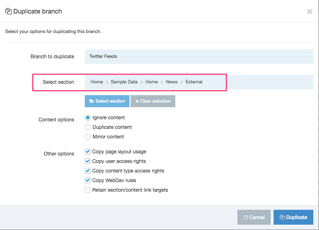319x230 pixels.
Task: Enable Retain section/content link targets
Action: tap(88, 190)
